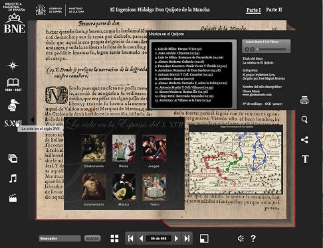Open the clapperboard video icon
Viewport: 323px width, 248px height.
(x=13, y=198)
